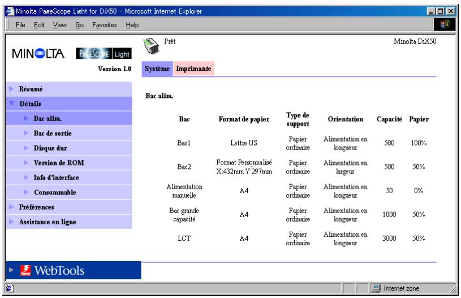Click the 3000 capacity value
461x298 pixels.
click(389, 238)
